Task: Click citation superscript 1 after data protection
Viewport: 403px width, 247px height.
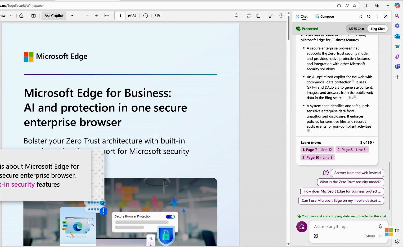Action: (x=353, y=81)
